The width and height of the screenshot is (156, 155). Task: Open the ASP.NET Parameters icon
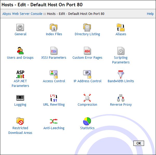(x=20, y=74)
